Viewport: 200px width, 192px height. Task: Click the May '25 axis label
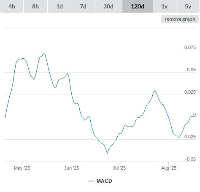22,168
